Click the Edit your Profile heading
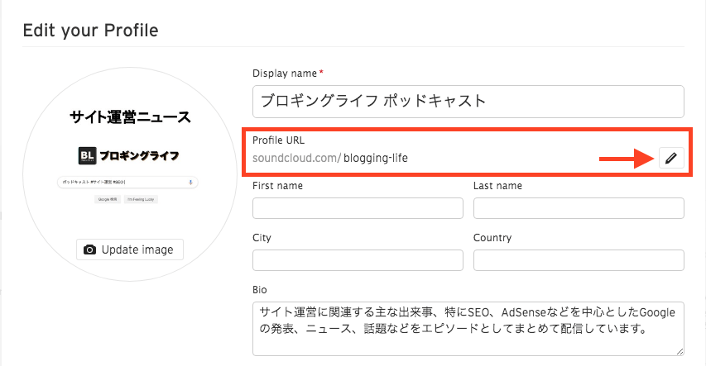The image size is (706, 366). point(90,31)
